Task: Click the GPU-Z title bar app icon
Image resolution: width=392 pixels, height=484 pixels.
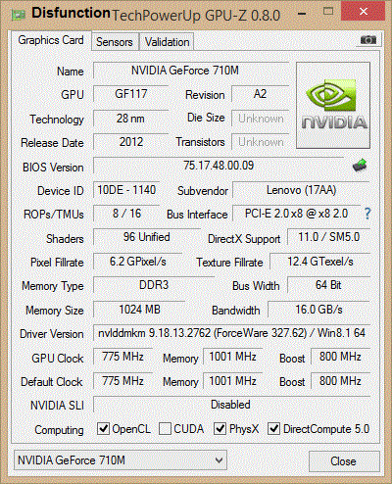Action: [x=19, y=15]
